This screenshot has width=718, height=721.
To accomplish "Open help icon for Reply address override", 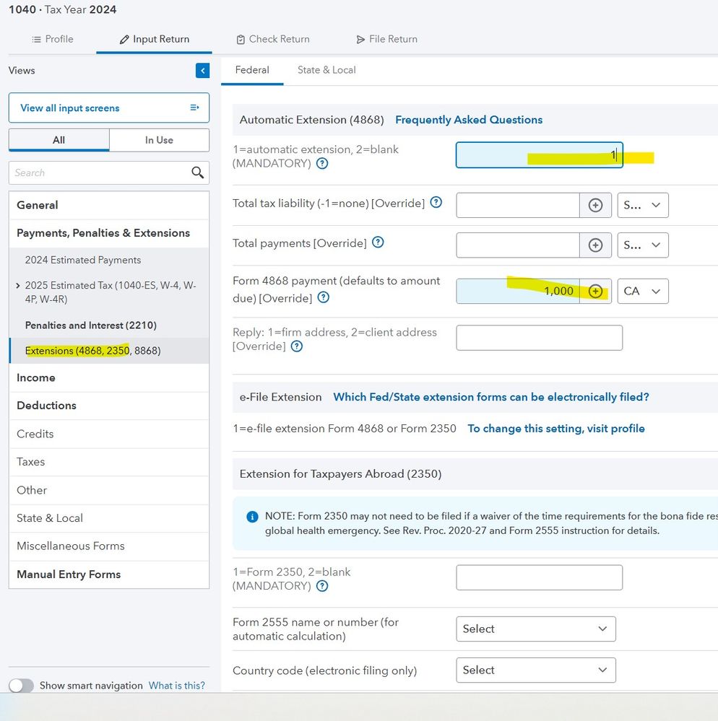I will (296, 346).
